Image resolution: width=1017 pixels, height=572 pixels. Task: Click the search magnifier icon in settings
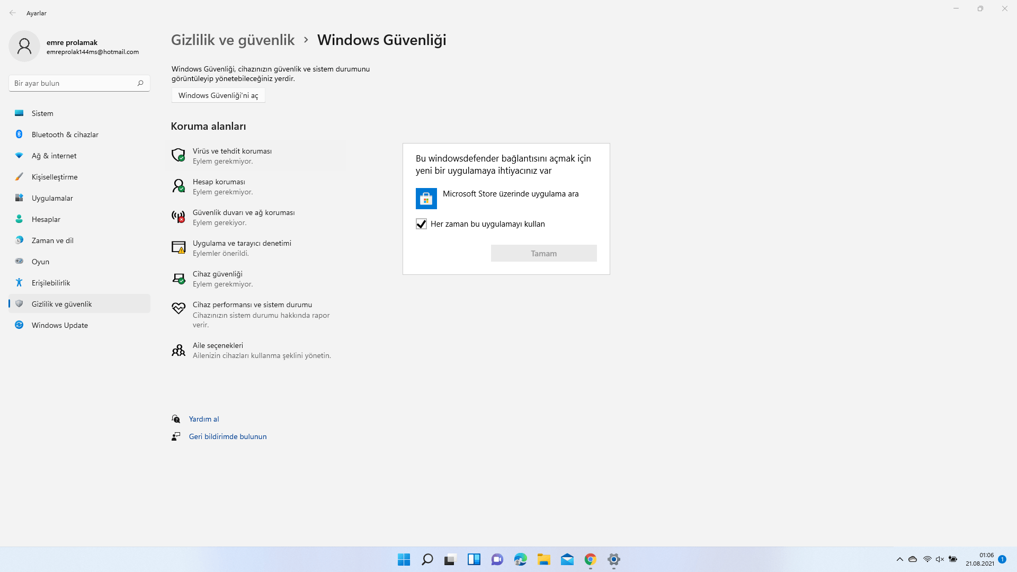point(140,83)
